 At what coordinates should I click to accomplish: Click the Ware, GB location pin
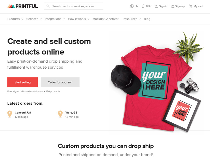click(x=60, y=114)
